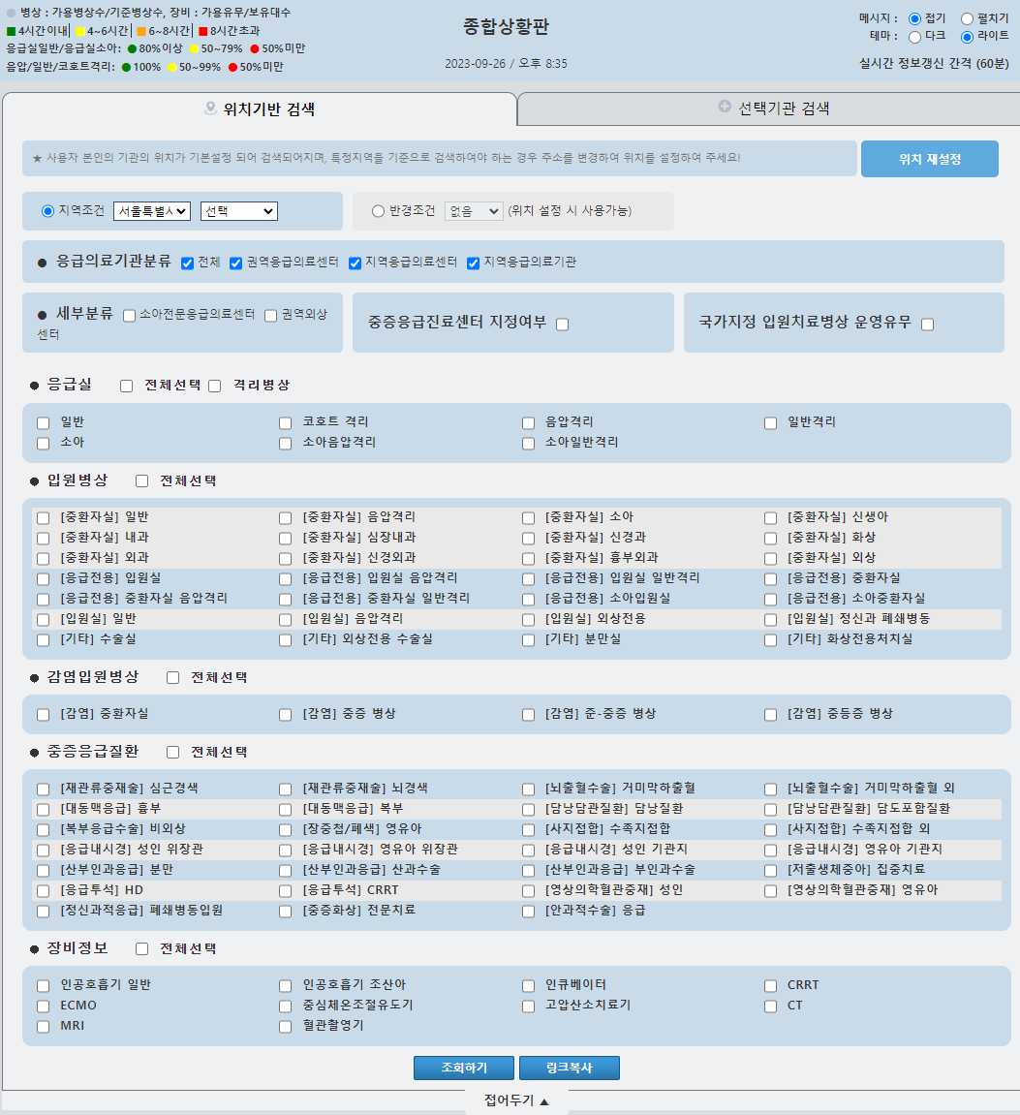The width and height of the screenshot is (1020, 1115).
Task: Check the 인공호흡기 일반 checkbox
Action: 44,986
